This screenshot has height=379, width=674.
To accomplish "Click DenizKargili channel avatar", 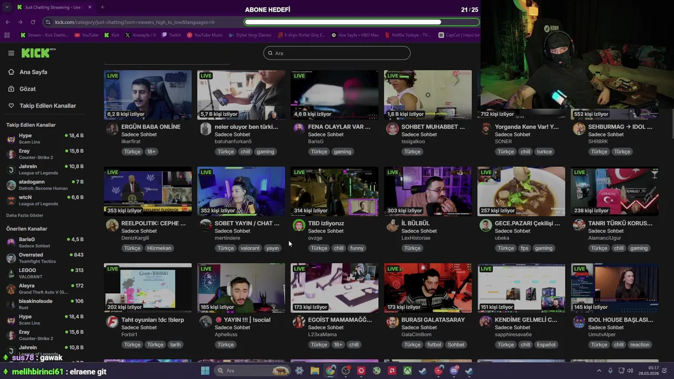I will point(112,225).
